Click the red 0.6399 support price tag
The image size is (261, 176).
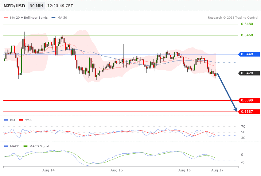[249, 100]
